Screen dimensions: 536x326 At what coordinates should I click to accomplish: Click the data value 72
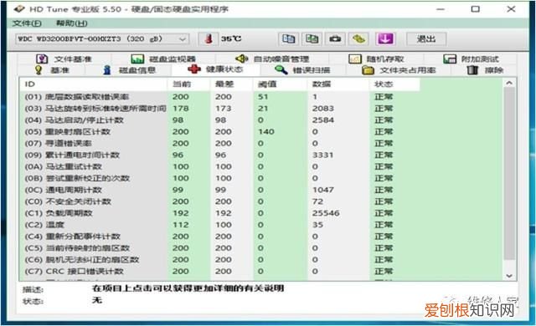[x=317, y=201]
